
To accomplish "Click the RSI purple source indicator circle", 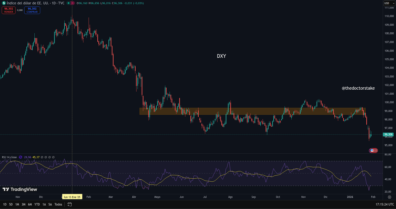I will [x=20, y=157].
